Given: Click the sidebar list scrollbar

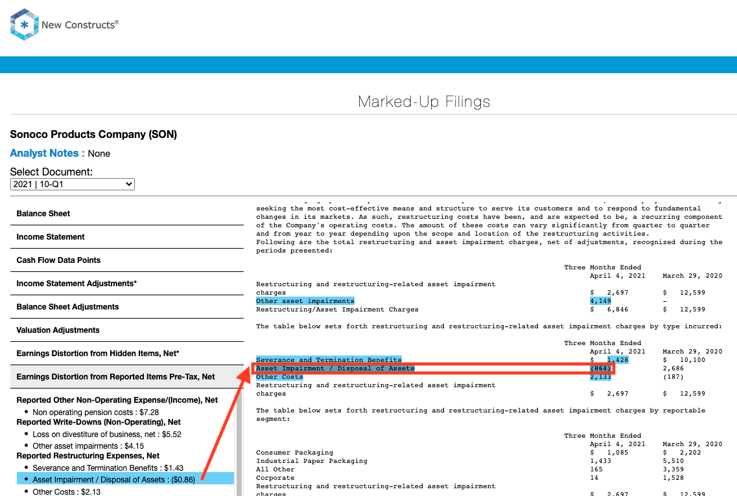Looking at the screenshot, I should coord(239,442).
